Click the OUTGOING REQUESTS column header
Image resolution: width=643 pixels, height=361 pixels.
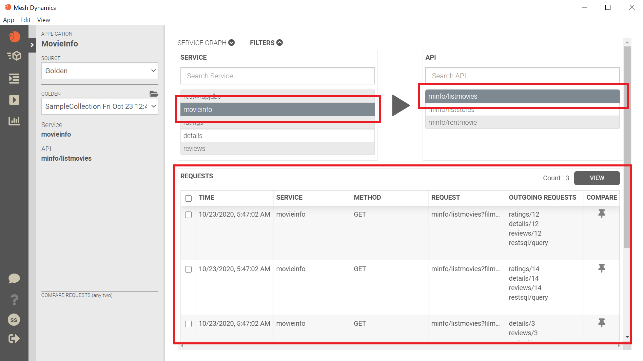pos(543,197)
